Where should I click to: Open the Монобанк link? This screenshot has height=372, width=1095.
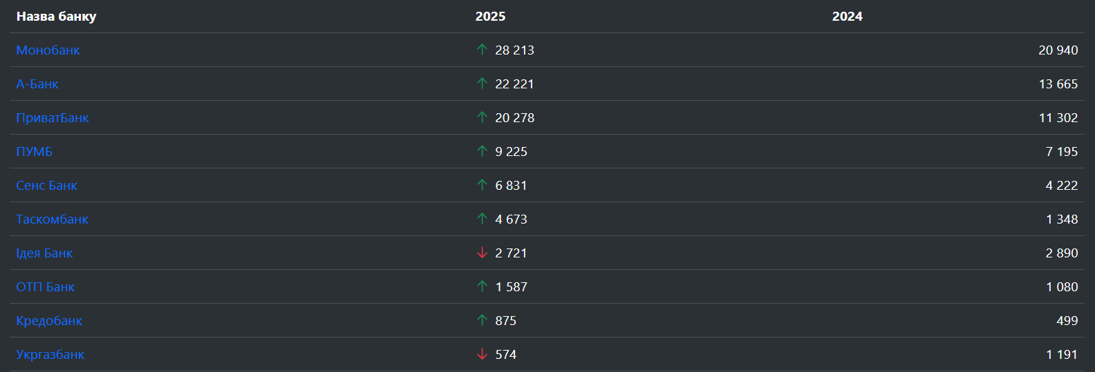48,50
